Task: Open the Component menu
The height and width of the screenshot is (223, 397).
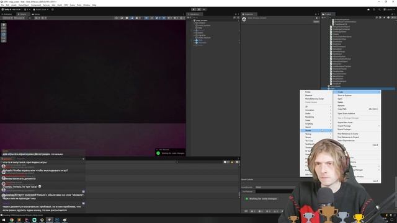Action: coord(36,5)
